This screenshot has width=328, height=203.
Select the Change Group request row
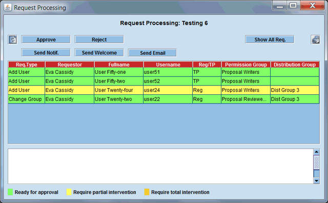[163, 99]
